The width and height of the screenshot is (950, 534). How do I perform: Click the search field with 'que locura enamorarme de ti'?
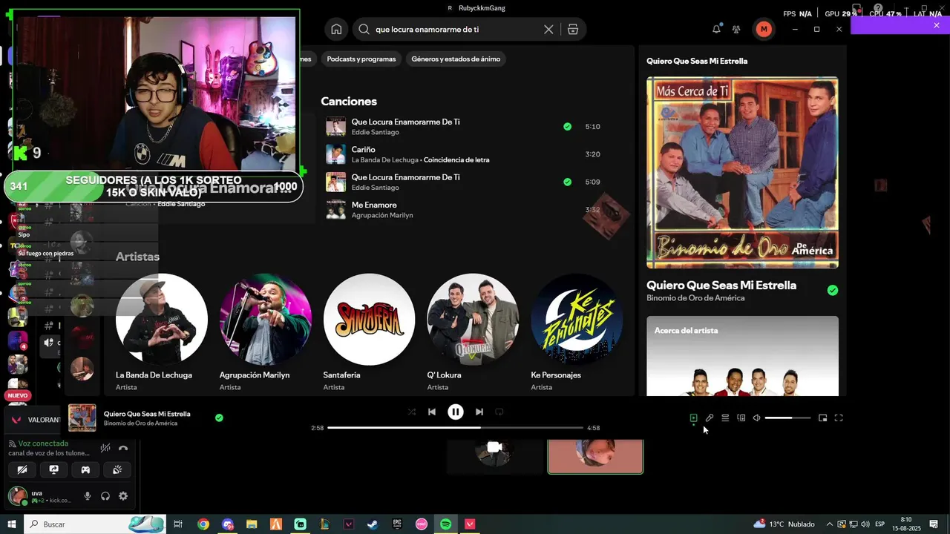[x=456, y=30]
